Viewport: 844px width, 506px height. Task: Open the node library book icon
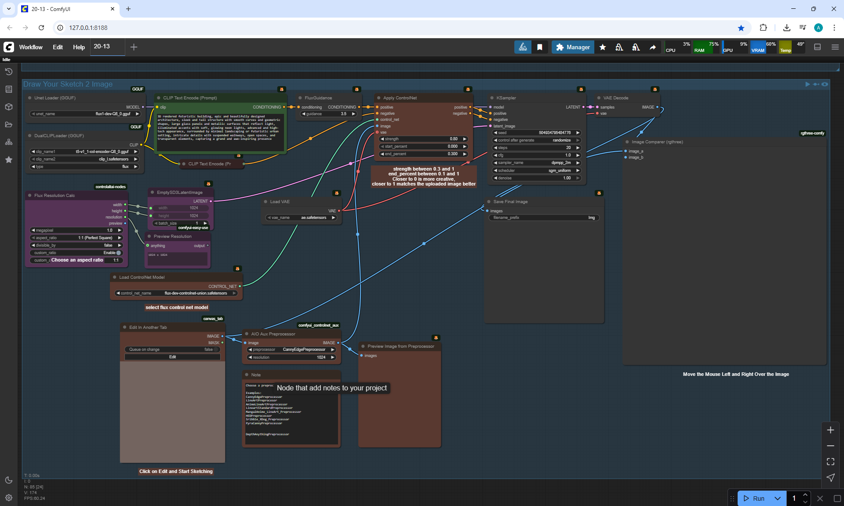(8, 89)
